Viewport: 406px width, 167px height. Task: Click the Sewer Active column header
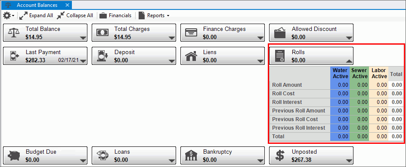pyautogui.click(x=359, y=73)
